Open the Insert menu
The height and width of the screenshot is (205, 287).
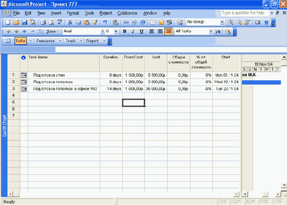coord(56,13)
